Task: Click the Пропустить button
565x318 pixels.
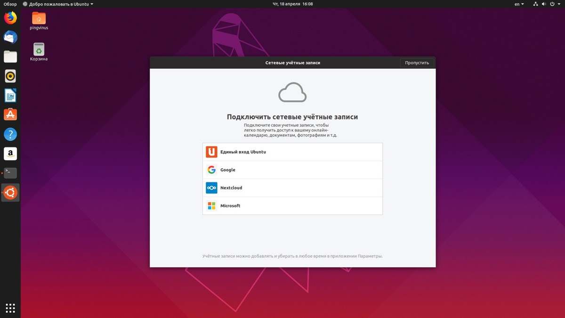Action: 417,63
